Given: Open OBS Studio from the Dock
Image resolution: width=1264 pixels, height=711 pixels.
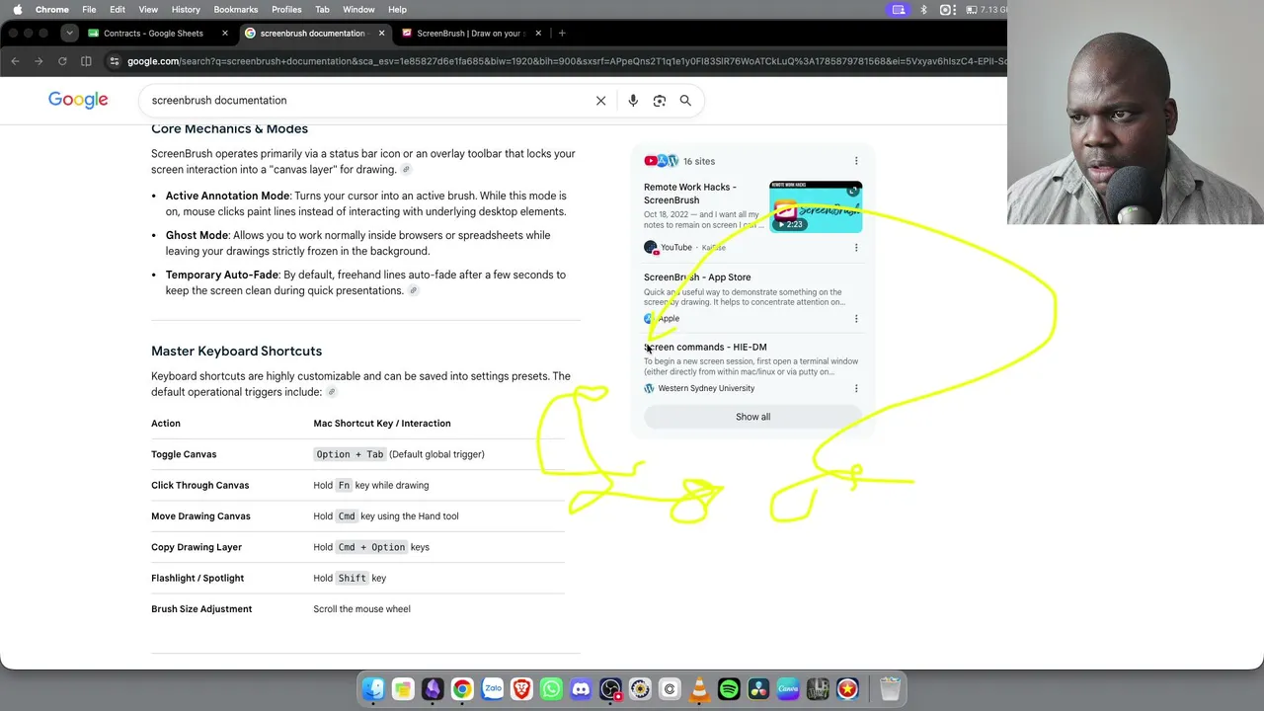Looking at the screenshot, I should click(610, 689).
